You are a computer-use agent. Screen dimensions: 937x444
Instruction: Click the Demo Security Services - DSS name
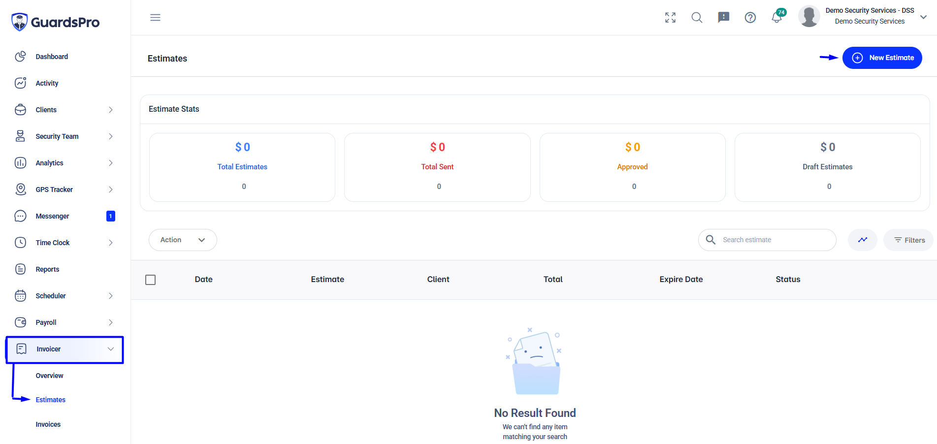point(870,10)
